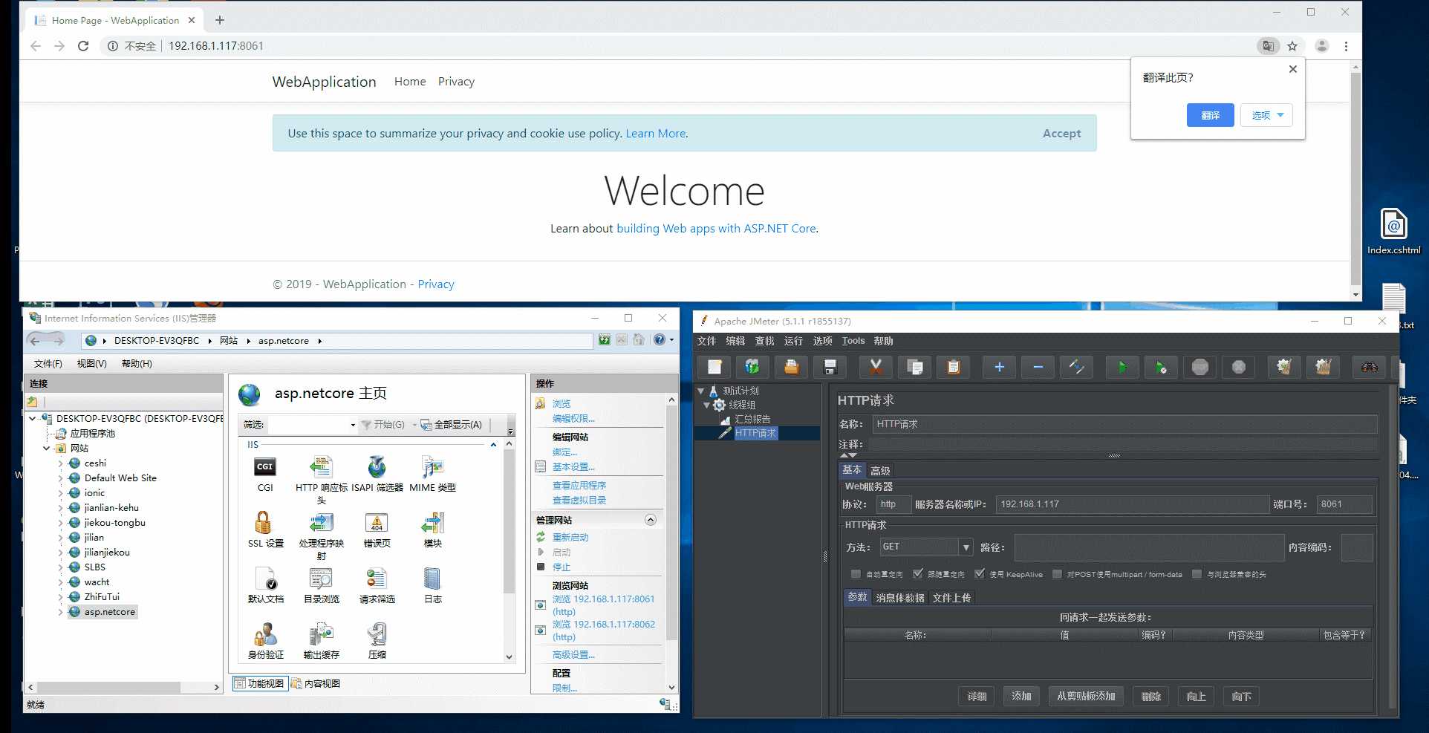
Task: Open the 错误页 feature icon
Action: [x=377, y=523]
